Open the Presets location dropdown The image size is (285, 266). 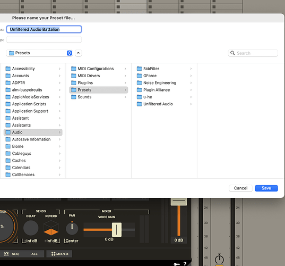pos(39,53)
